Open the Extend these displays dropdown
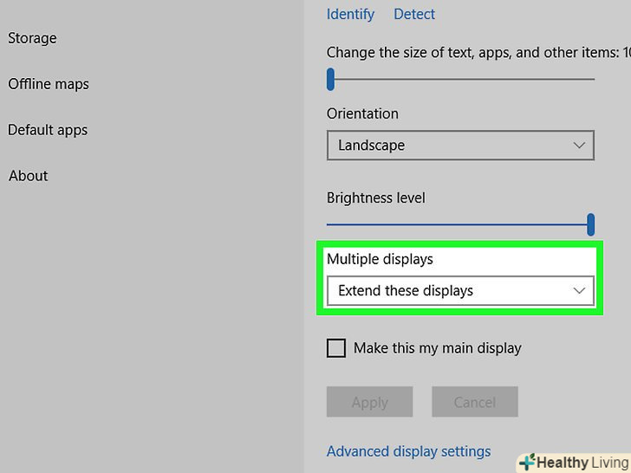The image size is (631, 473). pyautogui.click(x=459, y=291)
